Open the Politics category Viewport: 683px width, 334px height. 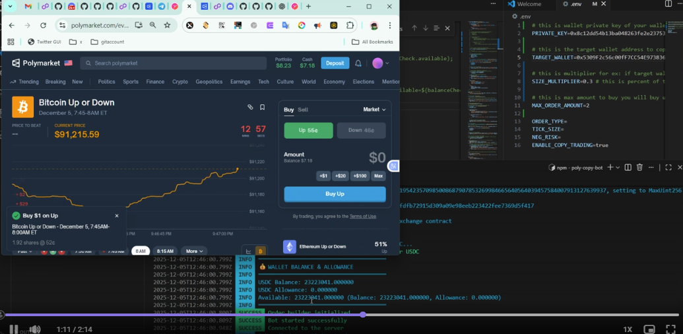106,81
